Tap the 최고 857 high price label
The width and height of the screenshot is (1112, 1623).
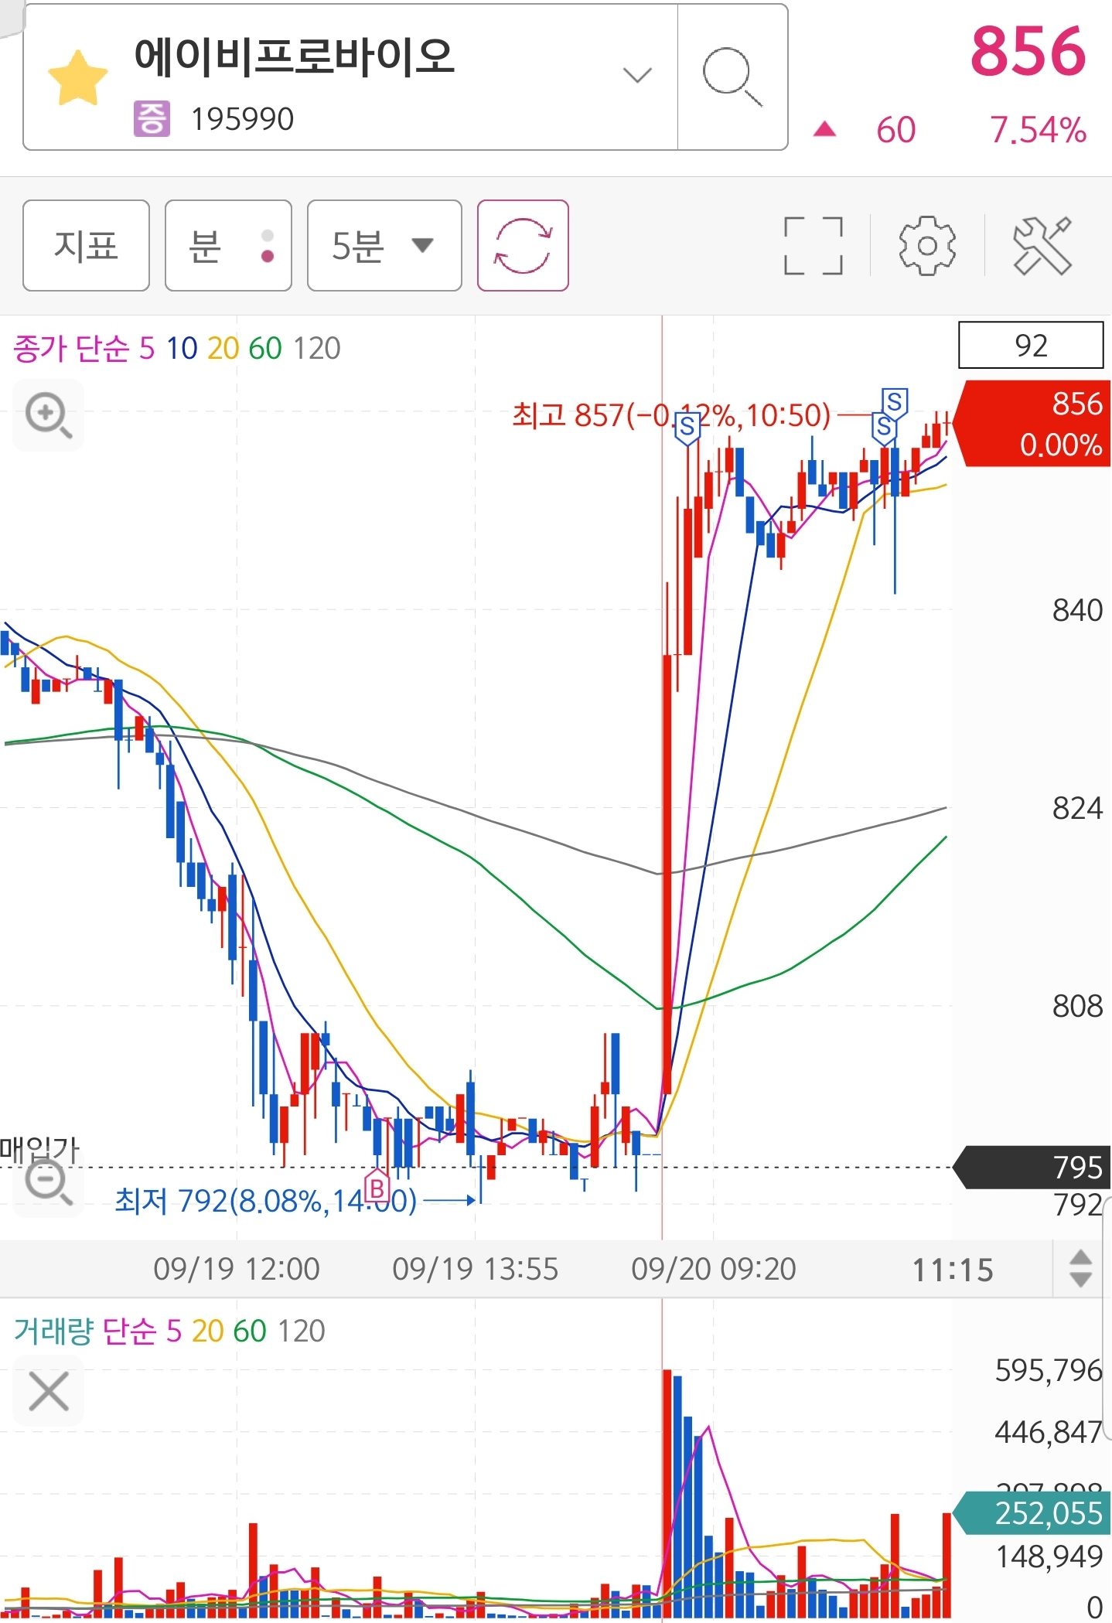click(671, 415)
